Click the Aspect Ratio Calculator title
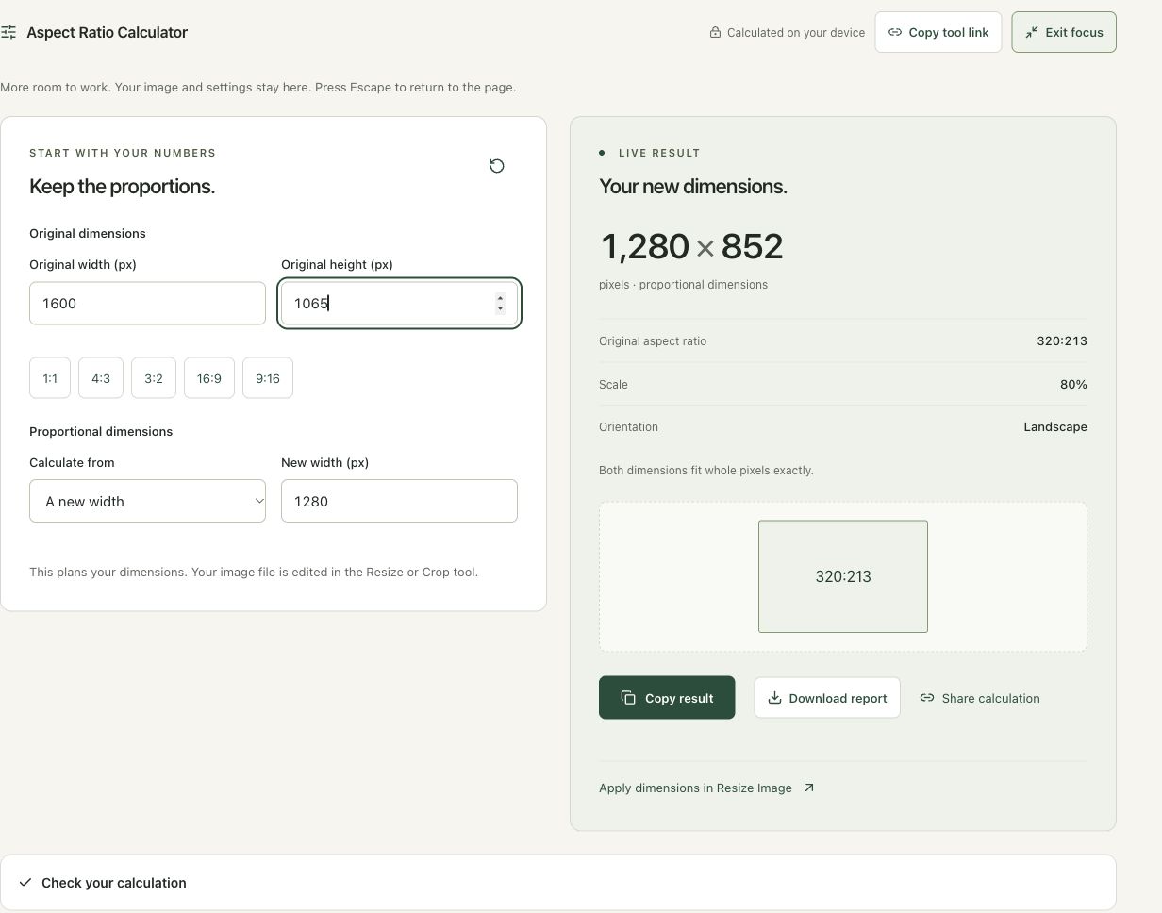Screen dimensions: 1162x913 [107, 32]
